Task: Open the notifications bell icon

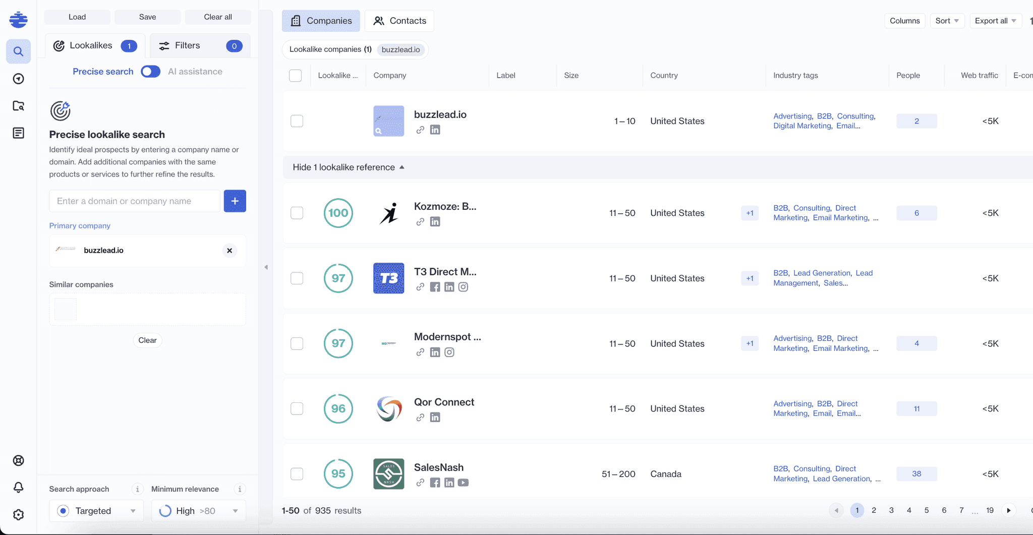Action: point(18,488)
